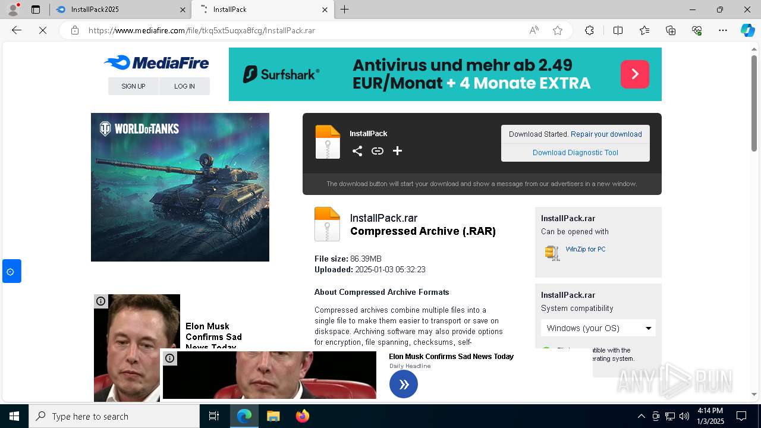The height and width of the screenshot is (428, 761).
Task: Click the browser back arrow
Action: pyautogui.click(x=17, y=30)
